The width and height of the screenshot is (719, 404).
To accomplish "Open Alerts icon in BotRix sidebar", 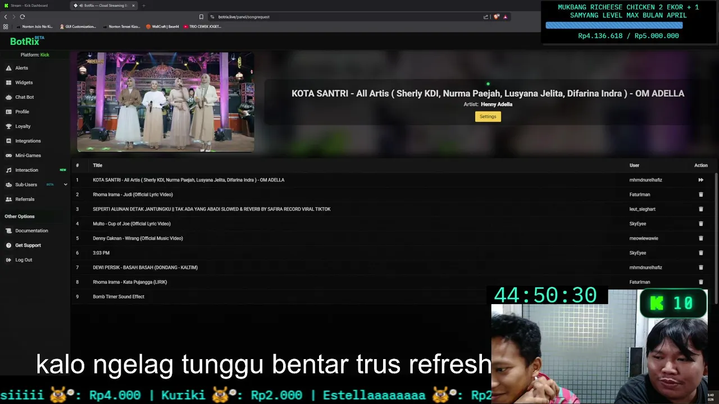I will point(8,68).
